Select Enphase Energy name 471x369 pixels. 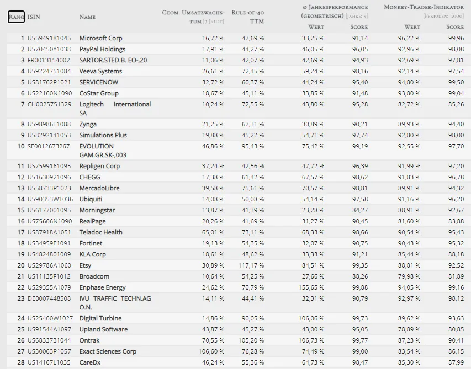coord(103,287)
